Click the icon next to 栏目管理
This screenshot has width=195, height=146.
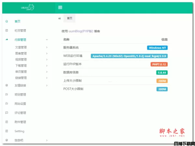click(x=7, y=30)
